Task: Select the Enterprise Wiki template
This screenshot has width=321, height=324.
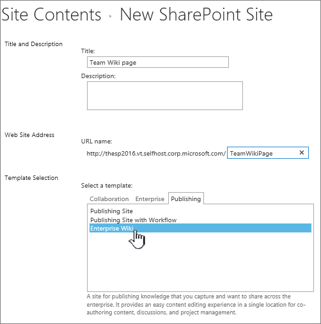Action: [200, 228]
